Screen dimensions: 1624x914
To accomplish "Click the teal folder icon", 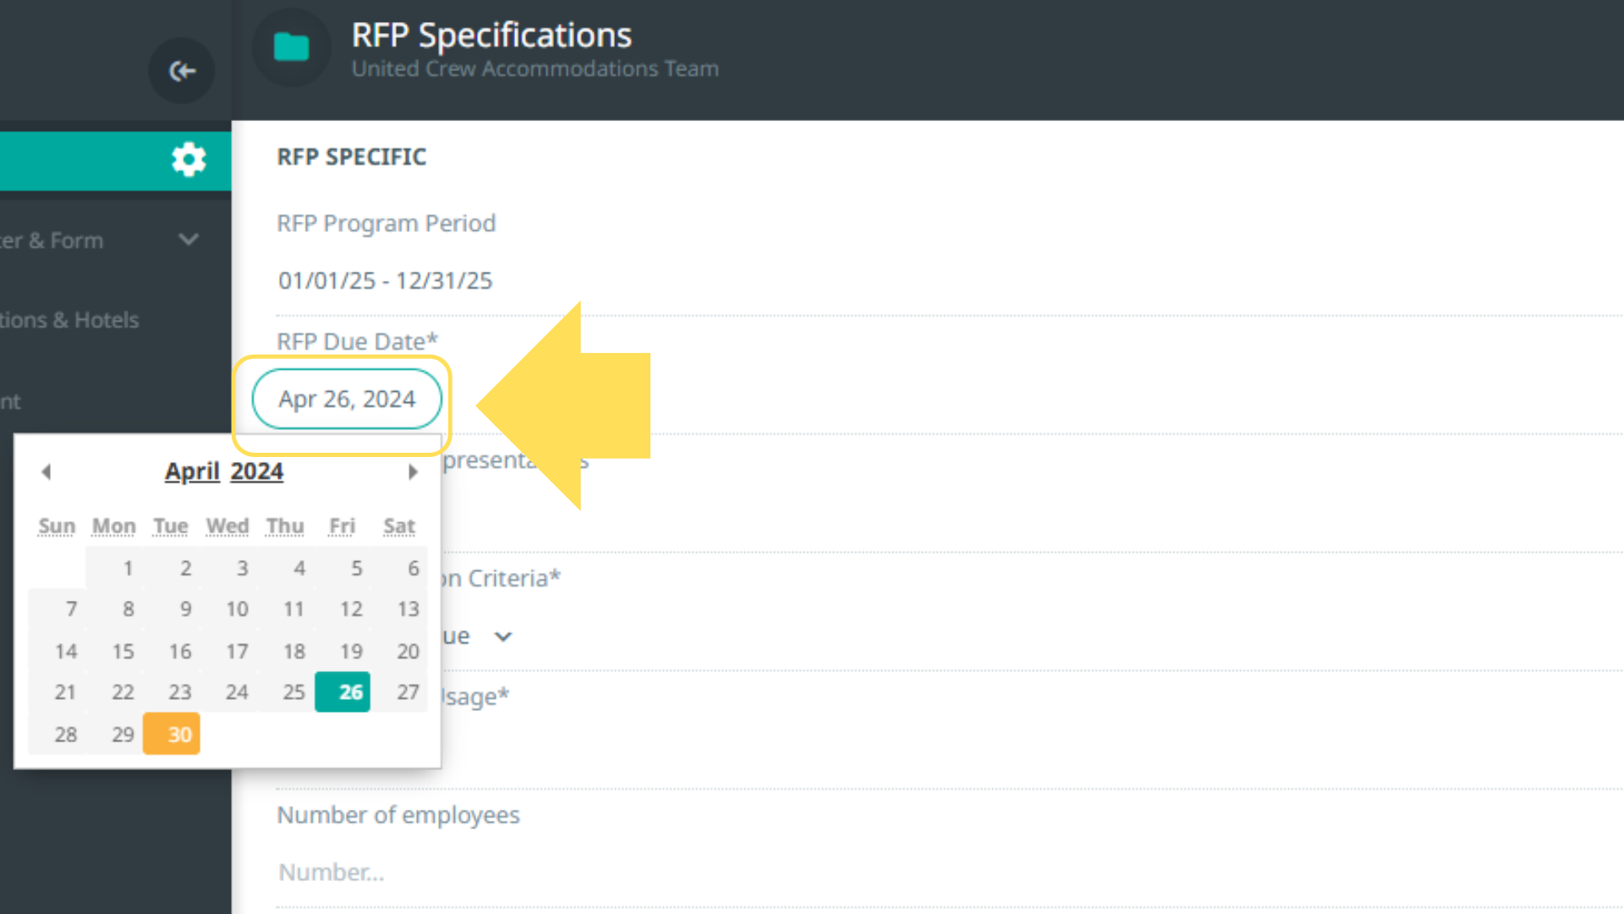I will pos(291,47).
